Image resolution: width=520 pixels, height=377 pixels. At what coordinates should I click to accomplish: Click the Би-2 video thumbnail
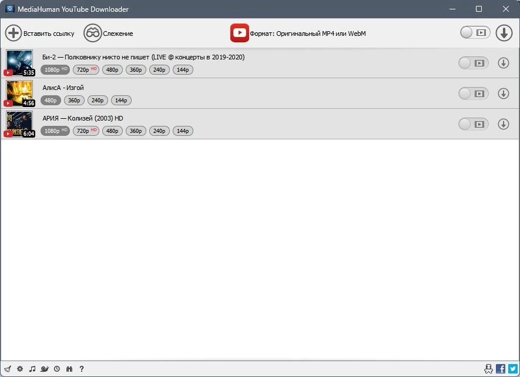click(19, 63)
